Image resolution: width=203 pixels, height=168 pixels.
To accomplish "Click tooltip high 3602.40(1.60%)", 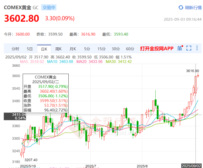I will click(x=54, y=91).
